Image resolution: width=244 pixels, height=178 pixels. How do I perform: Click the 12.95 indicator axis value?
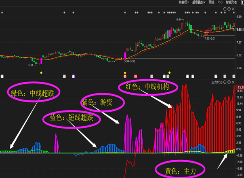point(239,97)
